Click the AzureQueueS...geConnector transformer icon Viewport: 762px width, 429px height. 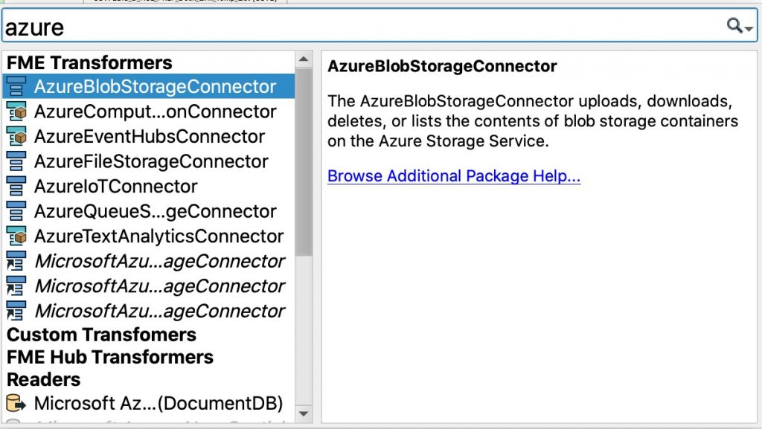click(16, 211)
